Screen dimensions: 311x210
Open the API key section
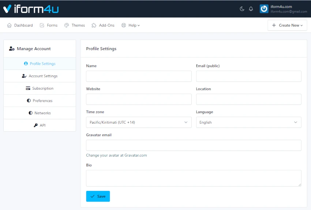pos(40,125)
